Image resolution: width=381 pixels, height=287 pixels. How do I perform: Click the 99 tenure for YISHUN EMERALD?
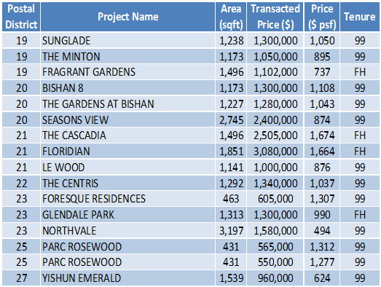click(360, 278)
